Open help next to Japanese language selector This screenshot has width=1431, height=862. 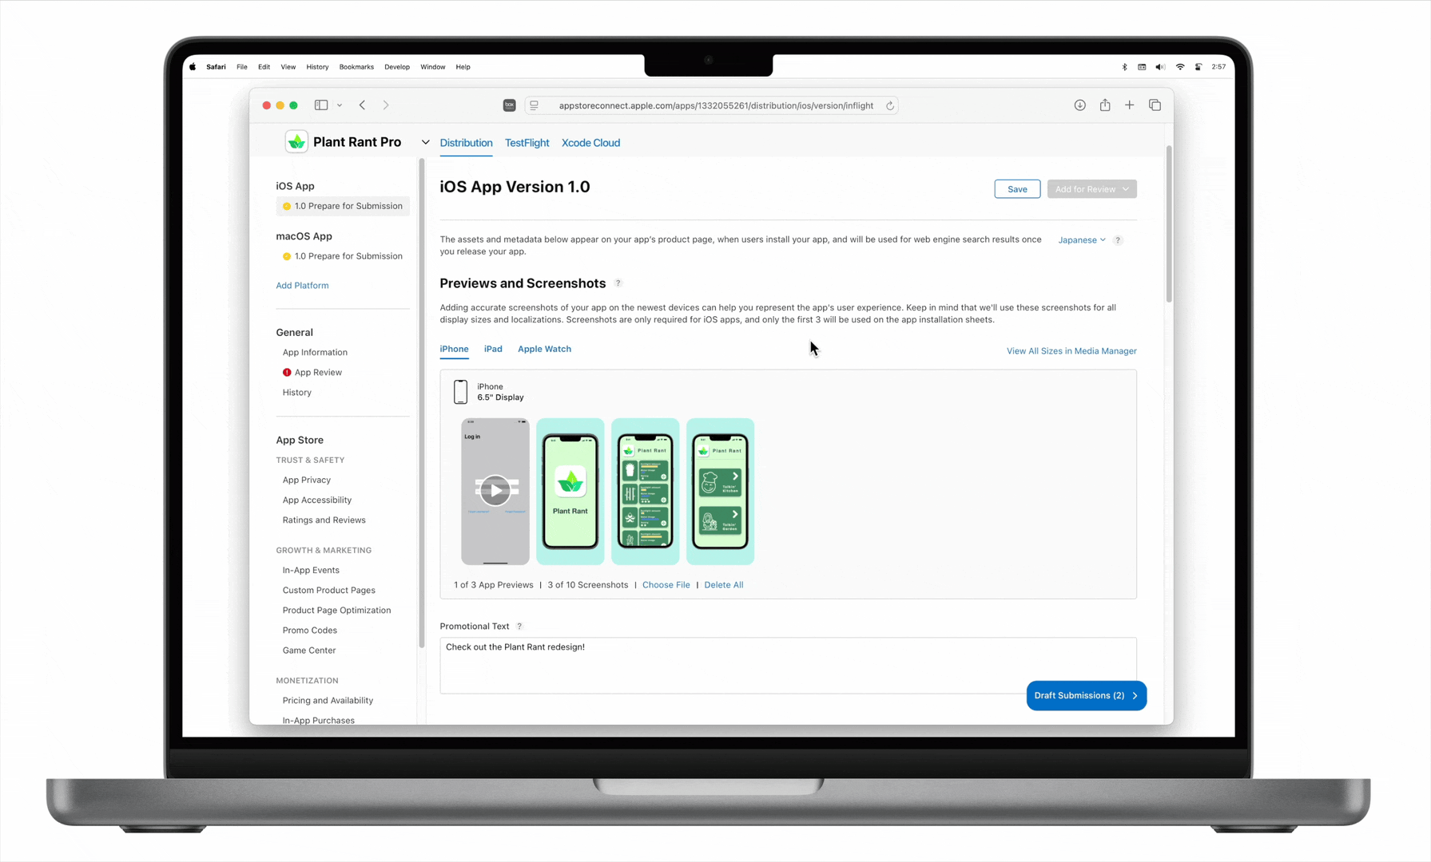tap(1118, 240)
